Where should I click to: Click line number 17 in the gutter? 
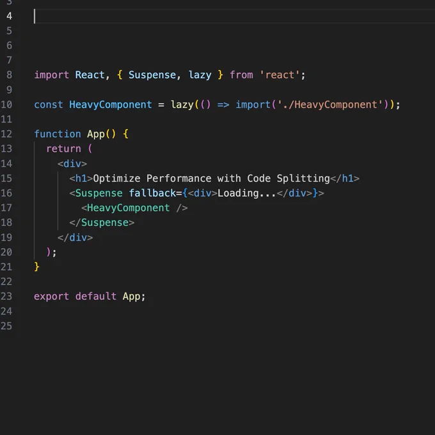click(x=6, y=208)
